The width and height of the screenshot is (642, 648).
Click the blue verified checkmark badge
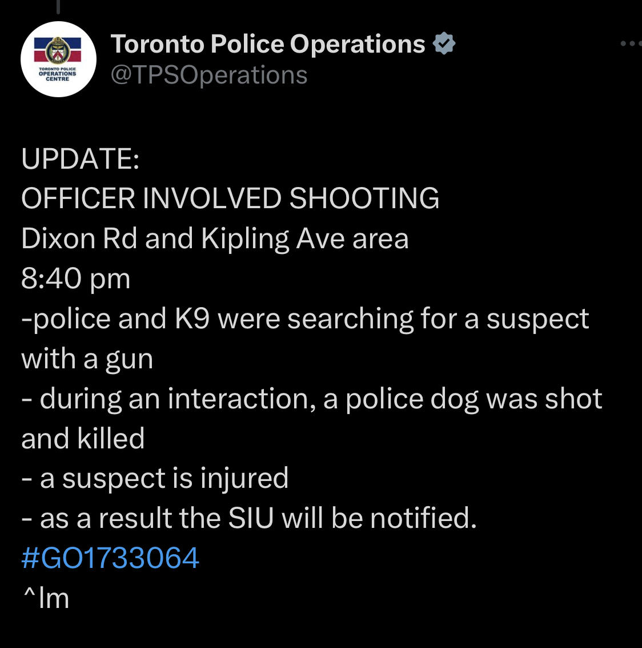tap(444, 43)
